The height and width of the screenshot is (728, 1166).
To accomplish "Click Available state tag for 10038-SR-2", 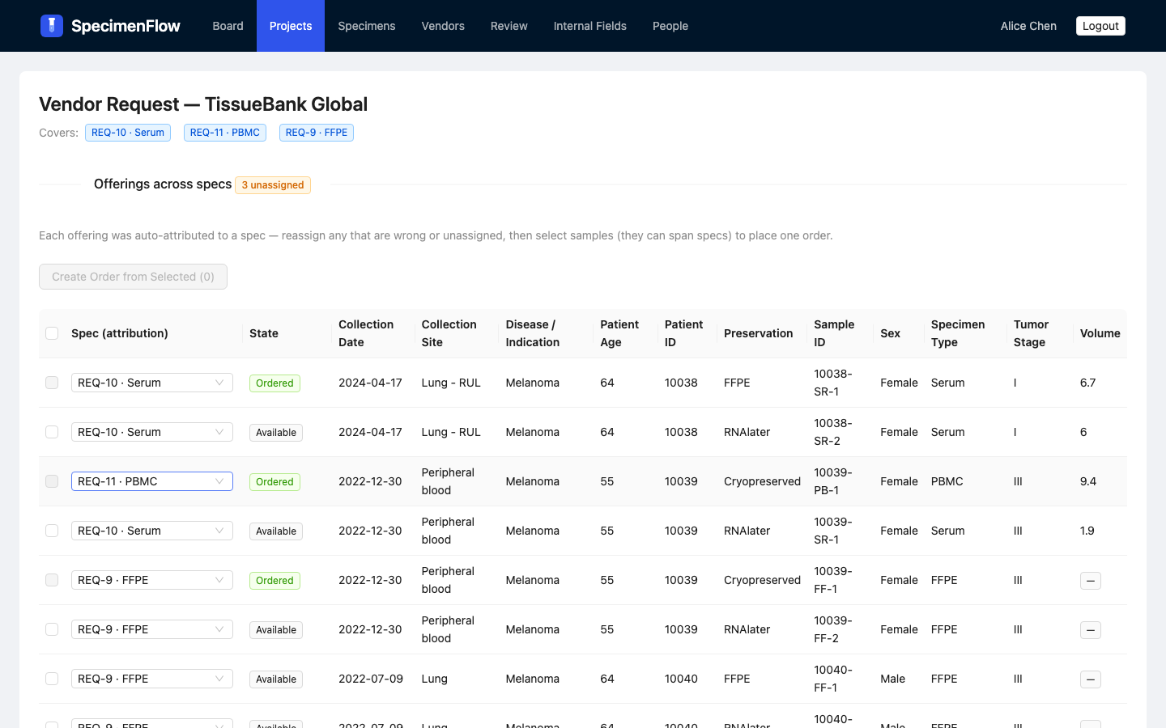I will pos(276,433).
